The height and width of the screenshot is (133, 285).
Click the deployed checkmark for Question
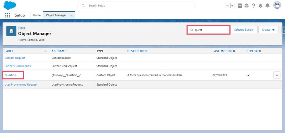click(x=248, y=75)
